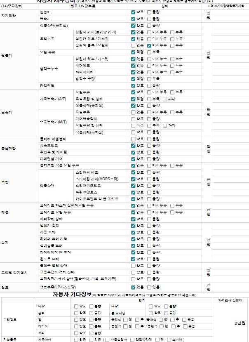Screen dimensions: 249x342
Task: Mark 불량 for 고전원전기배선 상태
Action: pyautogui.click(x=149, y=279)
